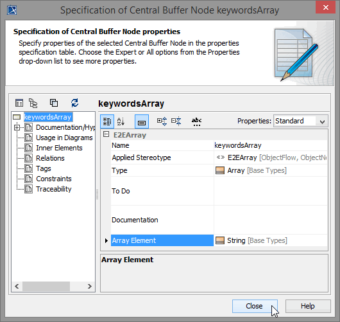Click the blue refresh arrows icon

click(x=75, y=103)
